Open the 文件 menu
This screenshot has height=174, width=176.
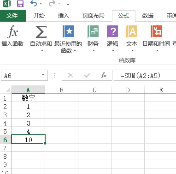13,16
